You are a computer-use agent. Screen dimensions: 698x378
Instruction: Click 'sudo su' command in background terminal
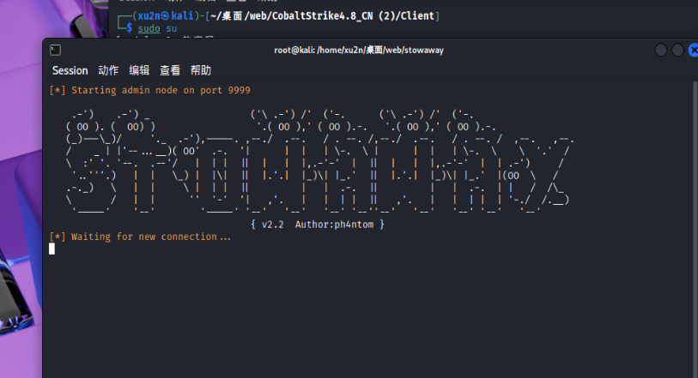[157, 28]
